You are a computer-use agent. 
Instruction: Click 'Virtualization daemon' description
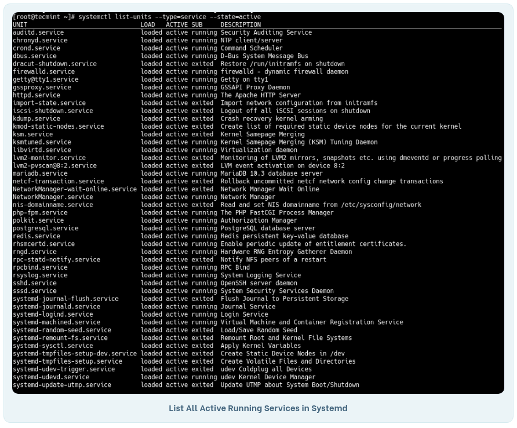[259, 150]
